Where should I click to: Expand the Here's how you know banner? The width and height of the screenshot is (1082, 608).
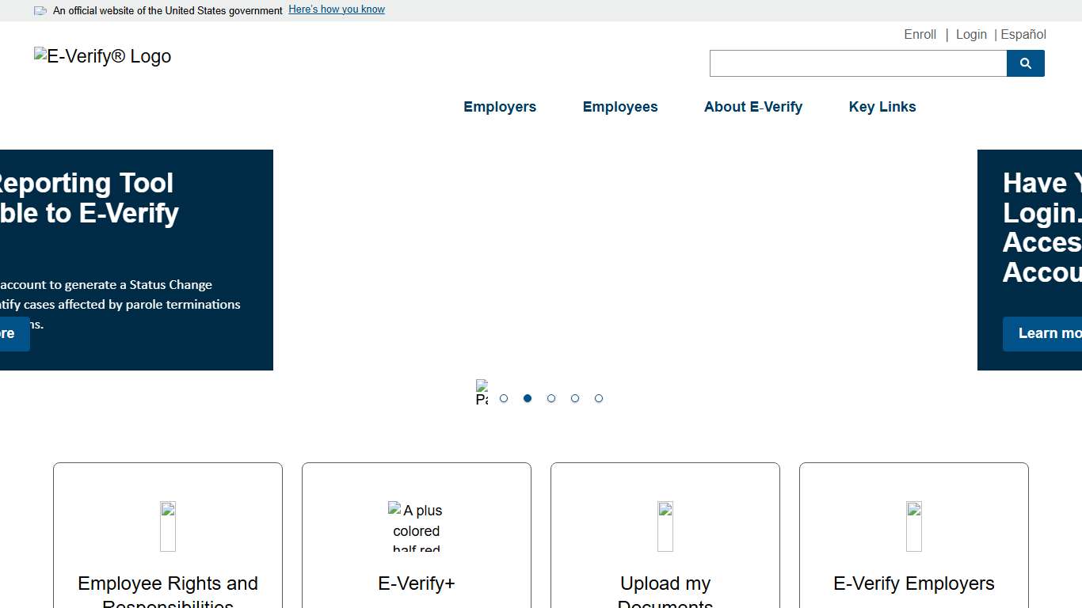click(x=336, y=9)
